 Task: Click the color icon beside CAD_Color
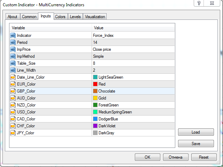tap(13, 119)
